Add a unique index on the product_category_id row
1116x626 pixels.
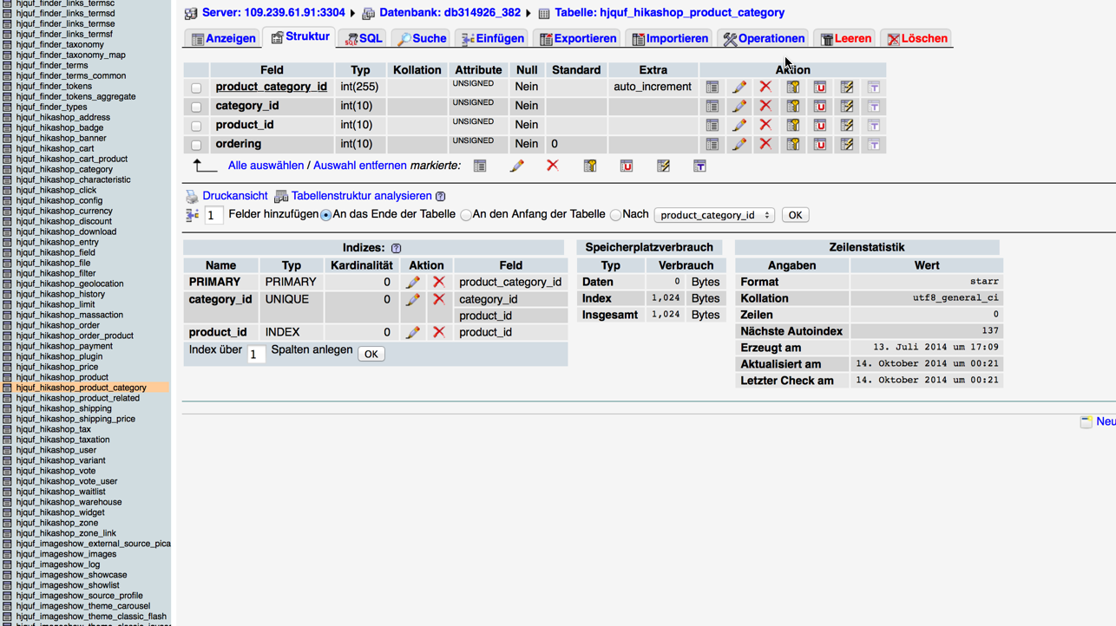[x=820, y=87]
